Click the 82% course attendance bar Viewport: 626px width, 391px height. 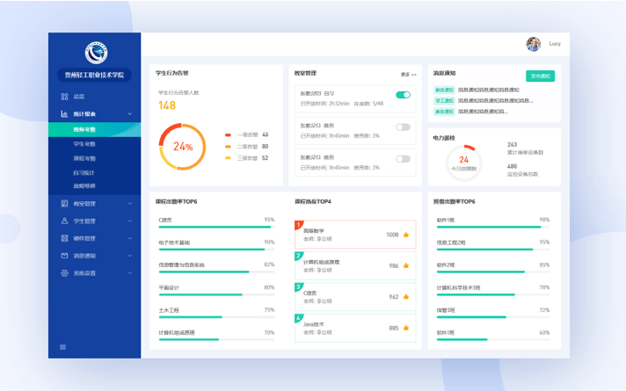pos(216,272)
